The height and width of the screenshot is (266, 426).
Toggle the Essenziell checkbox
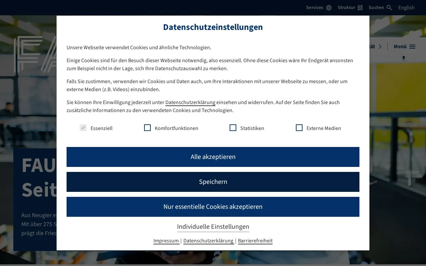click(83, 128)
